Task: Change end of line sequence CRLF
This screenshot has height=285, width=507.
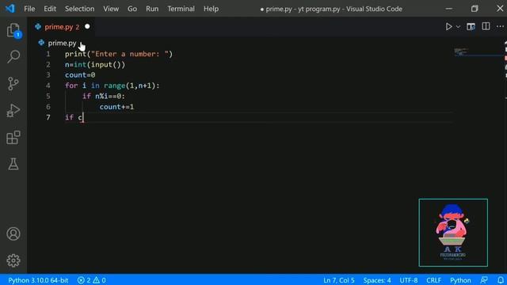Action: [x=433, y=280]
